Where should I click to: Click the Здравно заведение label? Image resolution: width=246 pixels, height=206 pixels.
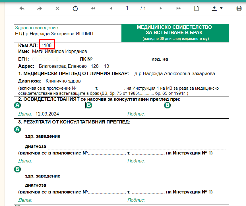(x=37, y=28)
